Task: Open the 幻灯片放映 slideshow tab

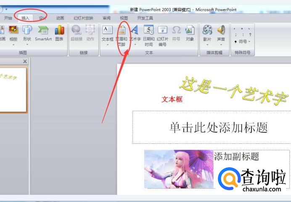Action: (x=83, y=18)
